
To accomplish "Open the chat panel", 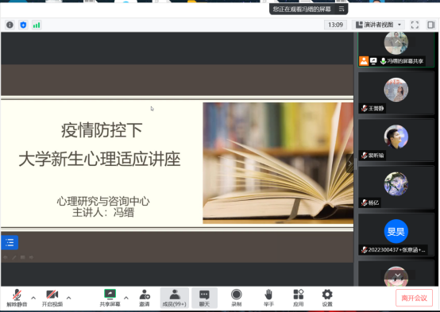I will point(204,298).
